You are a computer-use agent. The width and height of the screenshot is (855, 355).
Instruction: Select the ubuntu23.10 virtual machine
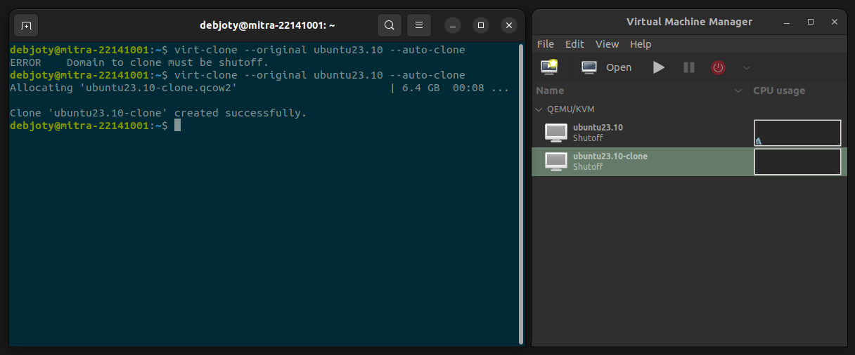coord(689,133)
